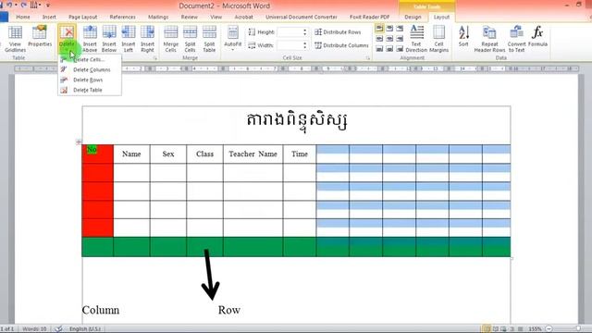
Task: Open the Foxit Reader PDF tab
Action: (x=369, y=18)
